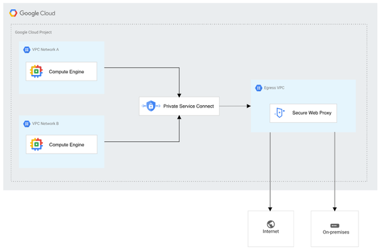Click Compute Engine chip icon in VPC Network A
Image resolution: width=383 pixels, height=252 pixels.
coord(36,71)
